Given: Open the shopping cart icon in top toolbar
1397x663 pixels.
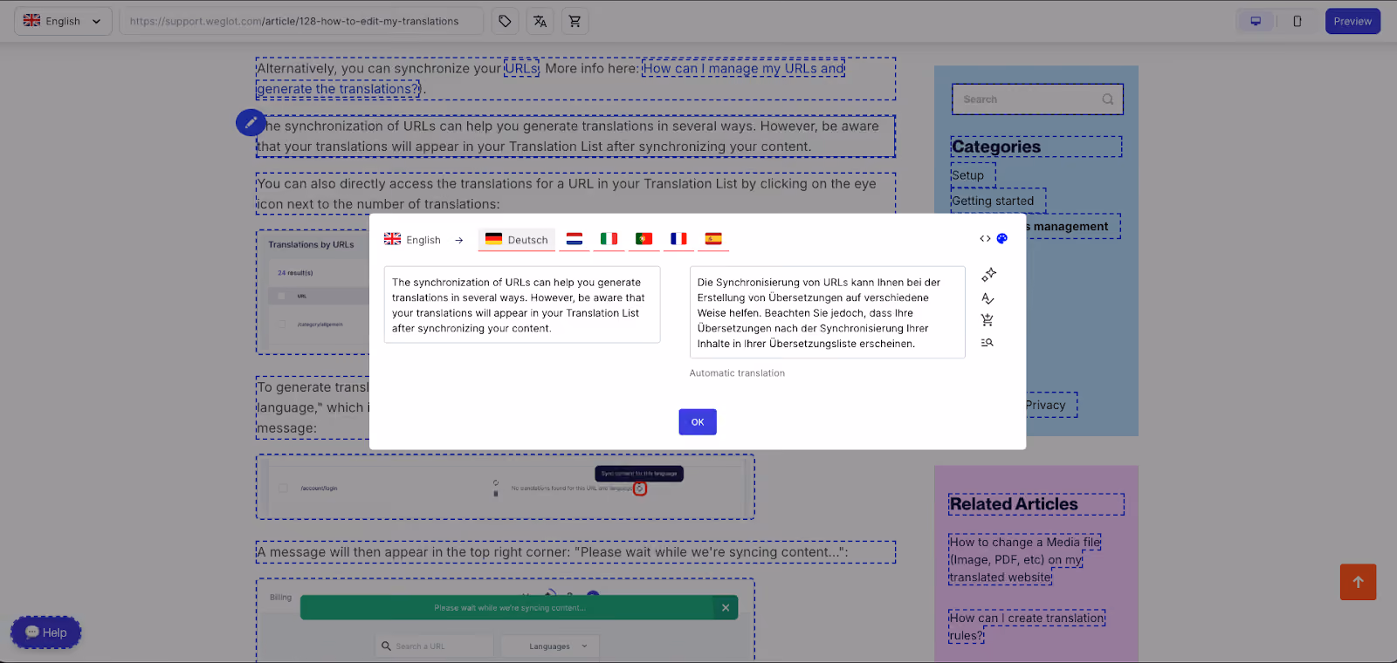Looking at the screenshot, I should [575, 21].
